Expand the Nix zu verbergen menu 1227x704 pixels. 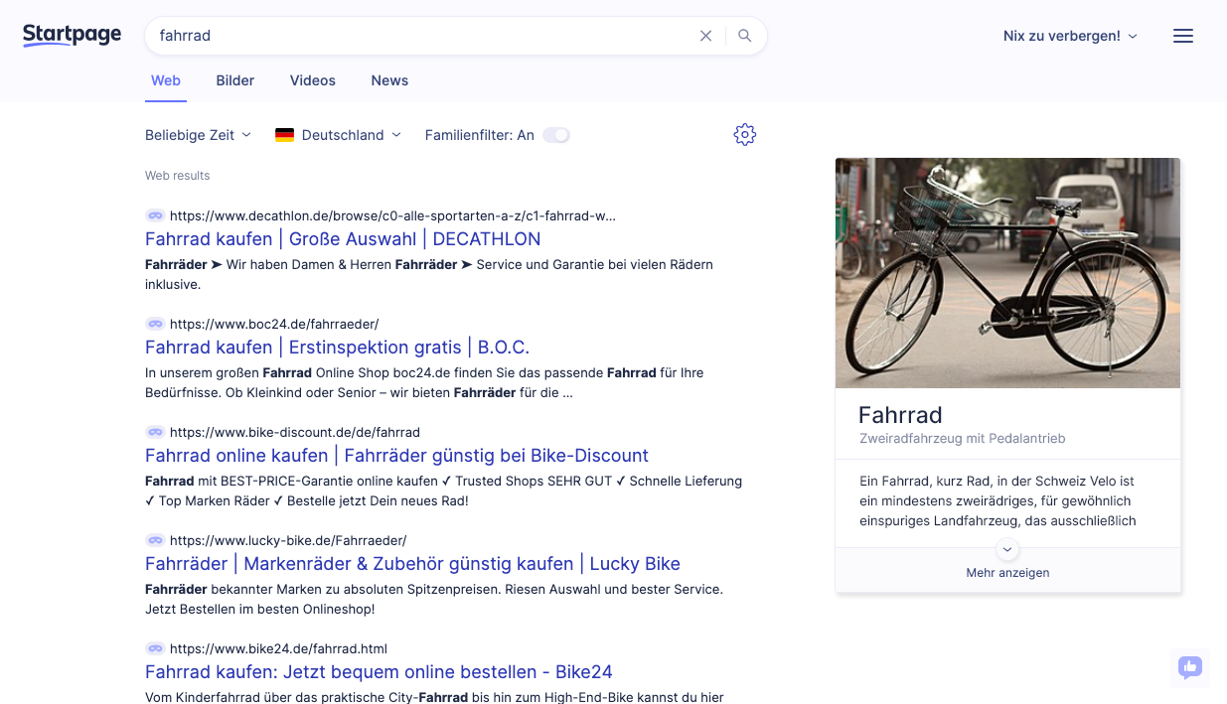pyautogui.click(x=1070, y=36)
